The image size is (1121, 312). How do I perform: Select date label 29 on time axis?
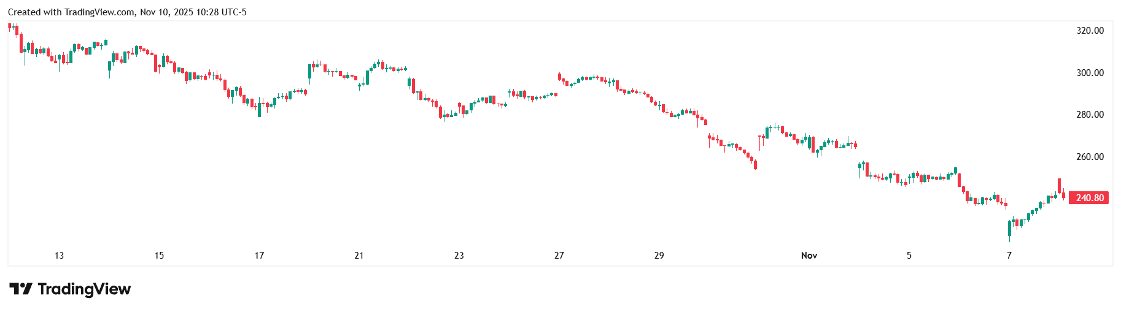pyautogui.click(x=659, y=256)
